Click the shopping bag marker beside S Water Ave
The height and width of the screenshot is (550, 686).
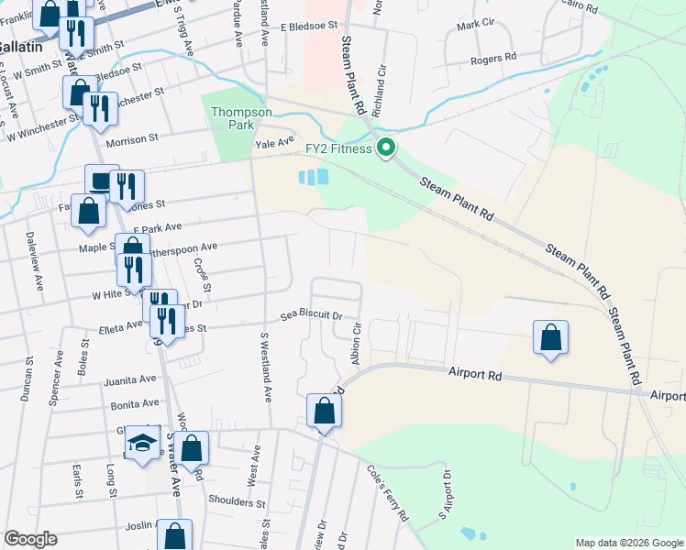click(191, 449)
